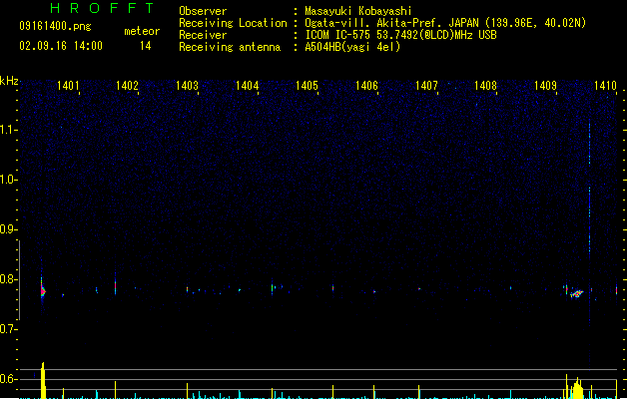Viewport: 628px width, 399px height.
Task: Click the 0.9 kHz axis label
Action: pos(8,229)
